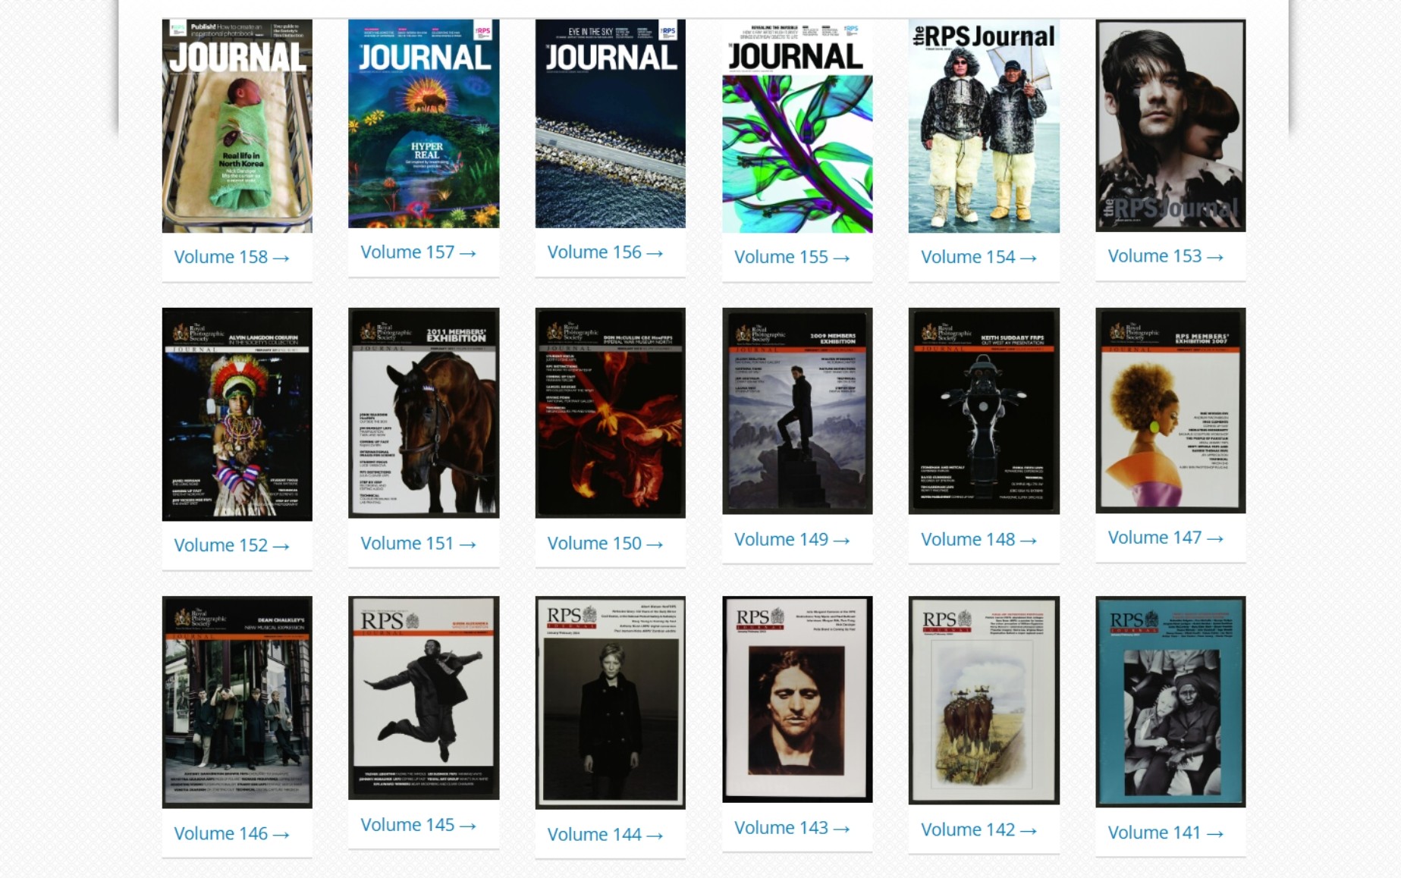The height and width of the screenshot is (878, 1401).
Task: Click the purple plant x-ray cover
Action: (x=796, y=126)
